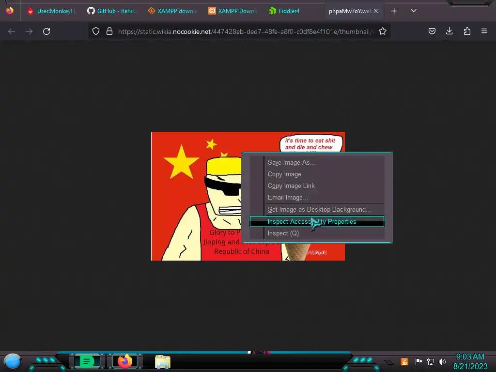Click the Firefox logo at tab bar left
The image size is (496, 372).
tap(10, 11)
